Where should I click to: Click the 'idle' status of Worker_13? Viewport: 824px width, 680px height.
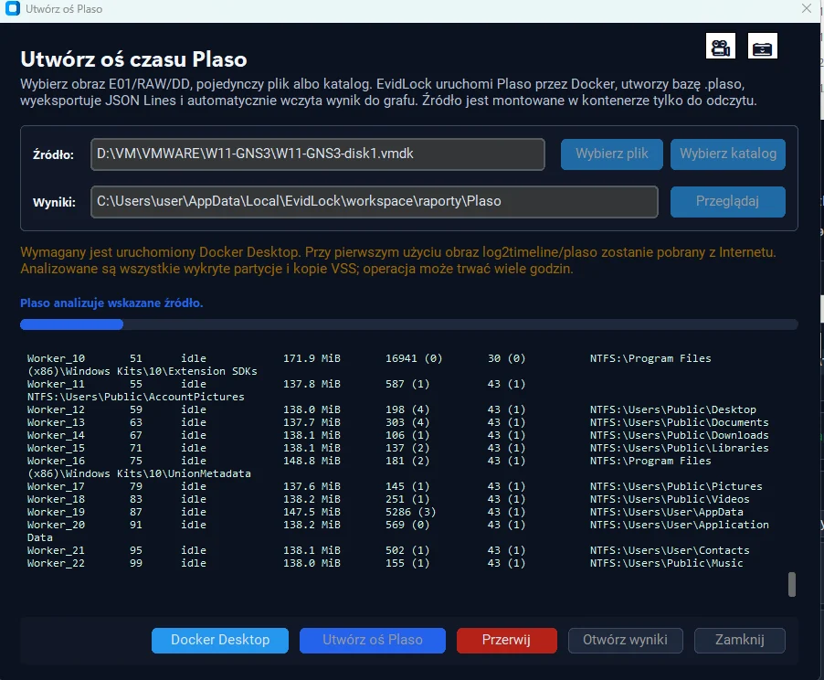click(x=194, y=423)
